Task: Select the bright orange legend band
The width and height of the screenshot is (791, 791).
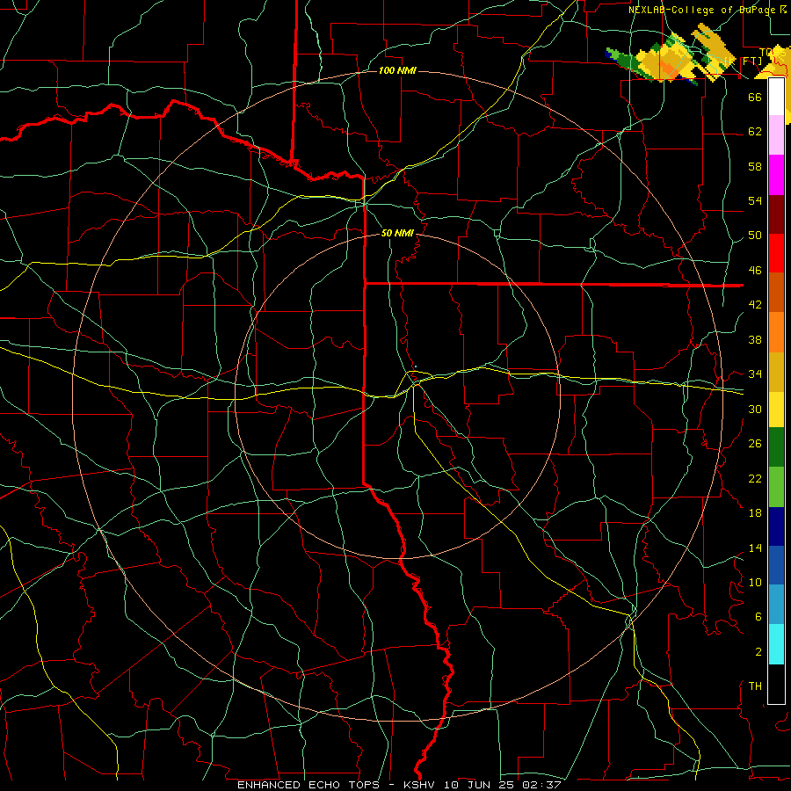Action: click(x=776, y=332)
